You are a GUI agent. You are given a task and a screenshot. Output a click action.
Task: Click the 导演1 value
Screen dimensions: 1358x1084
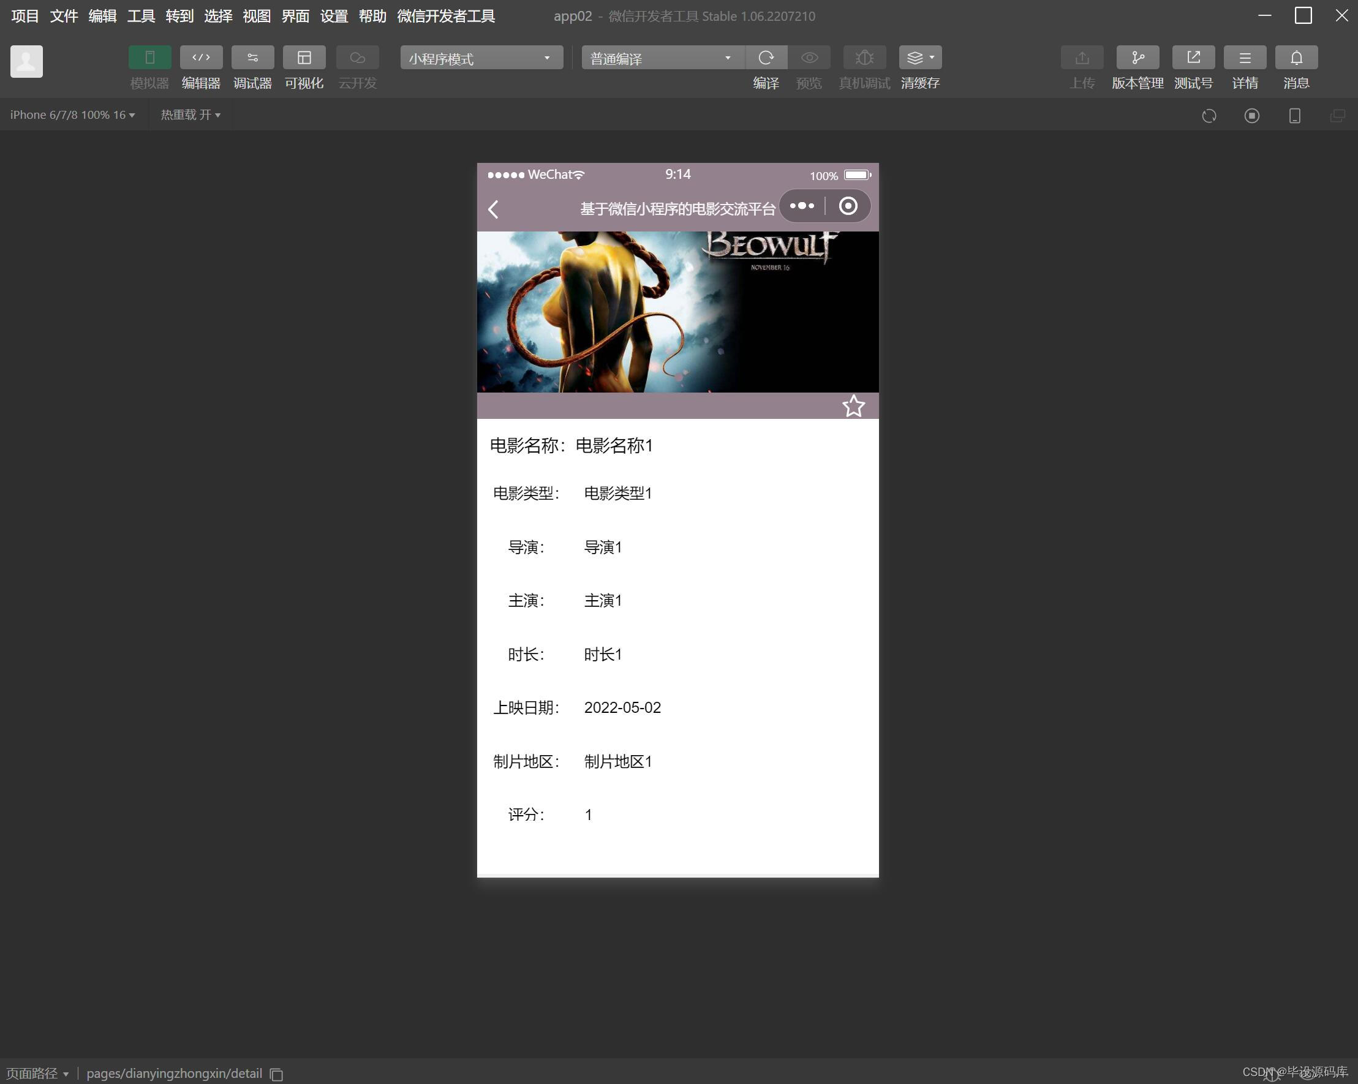(x=603, y=548)
